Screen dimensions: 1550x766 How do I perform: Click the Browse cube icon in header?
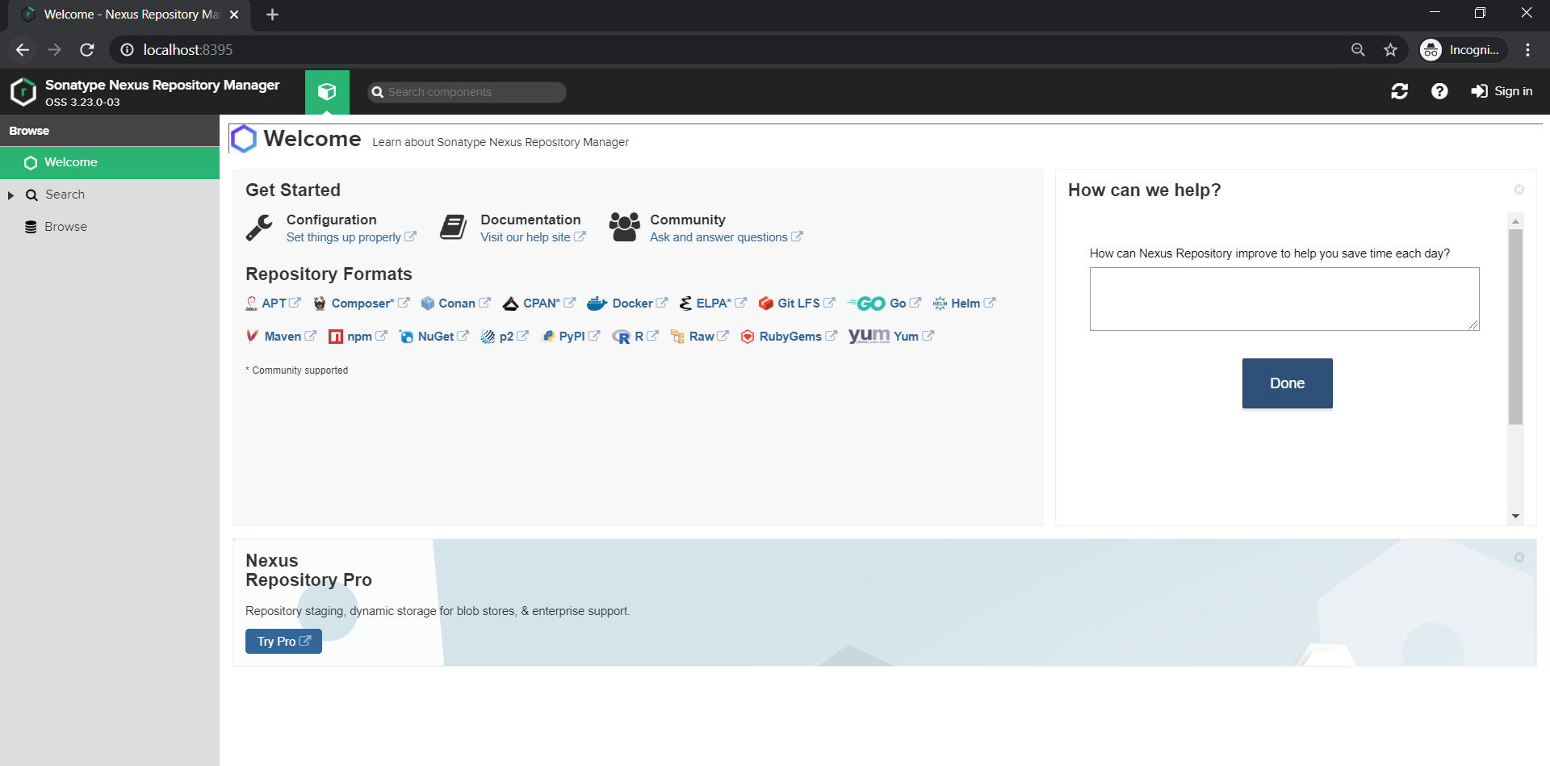(x=327, y=92)
